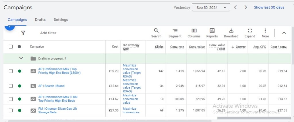Image resolution: width=294 pixels, height=122 pixels.
Task: Click the Add filter field
Action: click(48, 33)
